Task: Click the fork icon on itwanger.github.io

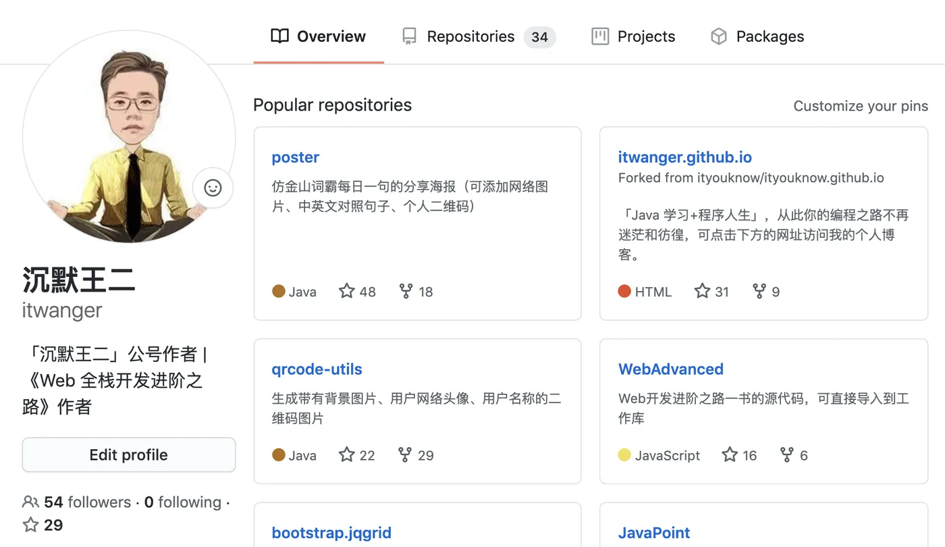Action: point(759,291)
